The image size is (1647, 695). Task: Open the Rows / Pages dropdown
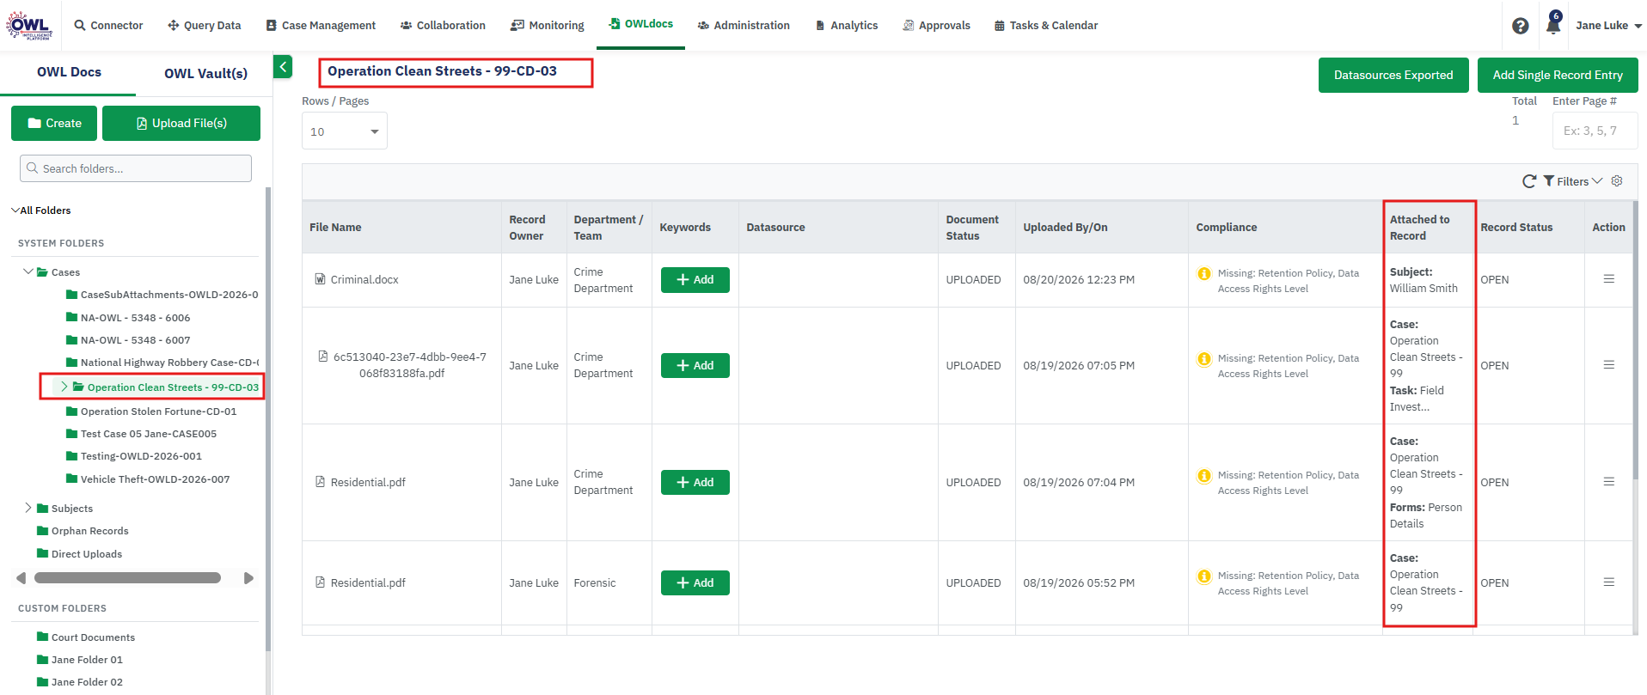point(345,131)
